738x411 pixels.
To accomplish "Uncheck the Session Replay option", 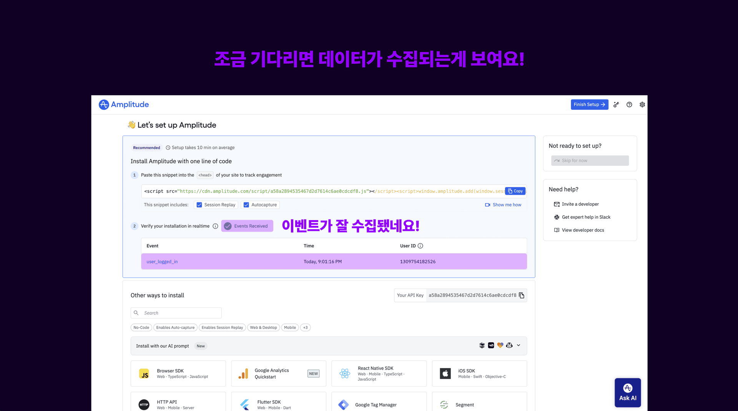I will (x=199, y=205).
